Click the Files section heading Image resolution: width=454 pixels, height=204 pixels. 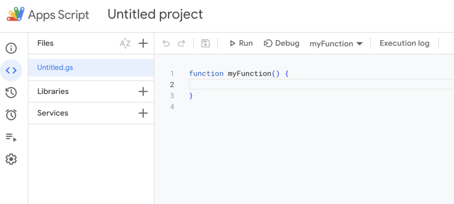coord(46,43)
